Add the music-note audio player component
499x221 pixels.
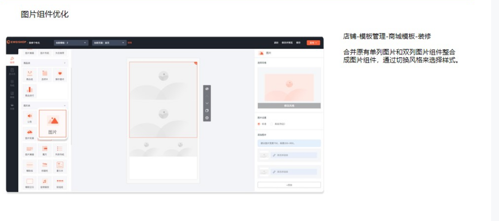pyautogui.click(x=45, y=183)
